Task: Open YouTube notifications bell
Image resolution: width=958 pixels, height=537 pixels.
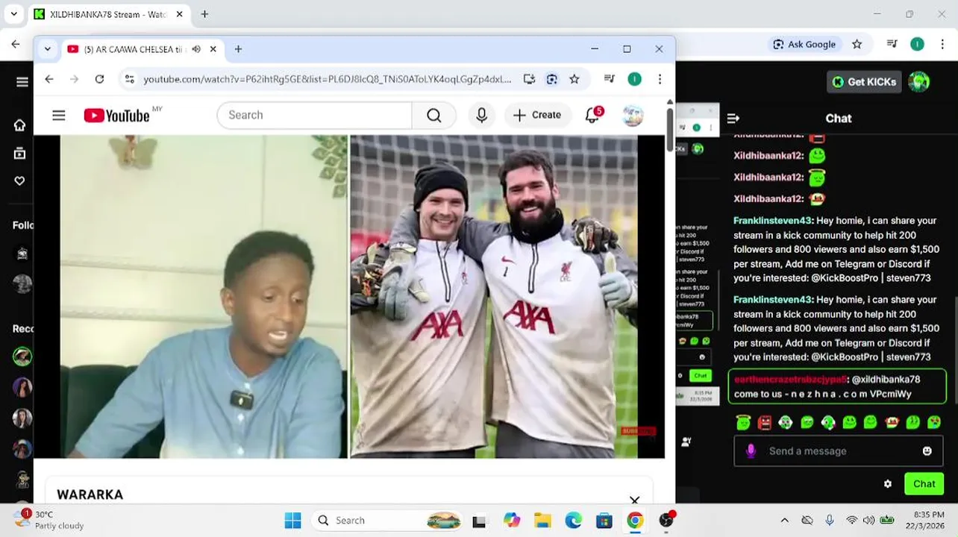Action: [x=592, y=115]
